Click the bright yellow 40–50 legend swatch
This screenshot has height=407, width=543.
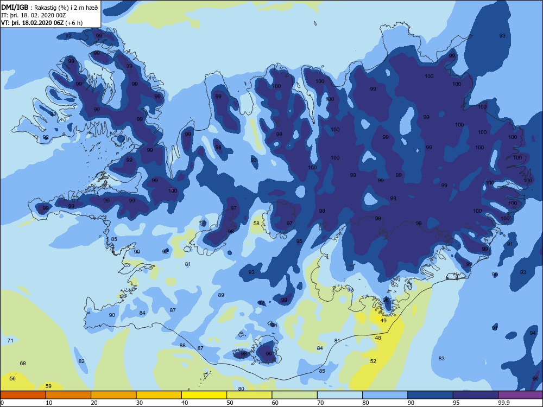pos(204,395)
